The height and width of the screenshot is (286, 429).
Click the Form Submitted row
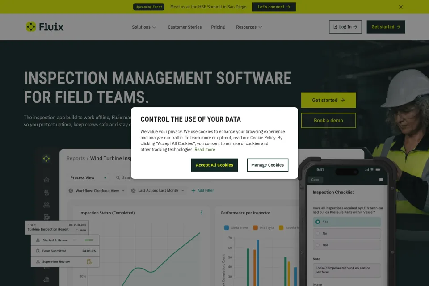65,251
